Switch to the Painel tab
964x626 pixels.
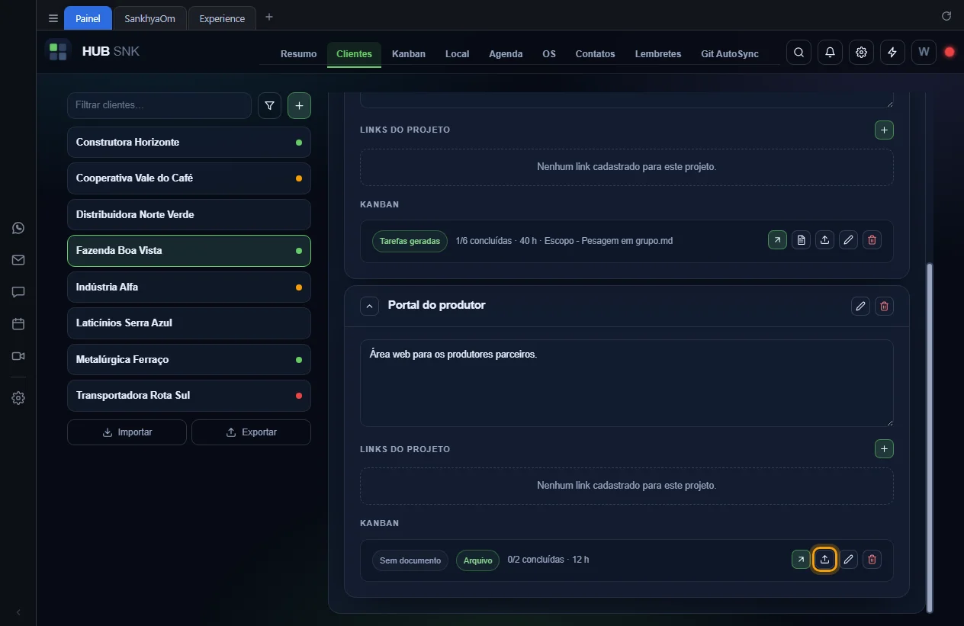pyautogui.click(x=88, y=18)
